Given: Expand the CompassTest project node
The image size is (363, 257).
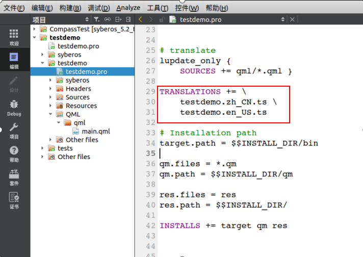Looking at the screenshot, I should (35, 29).
